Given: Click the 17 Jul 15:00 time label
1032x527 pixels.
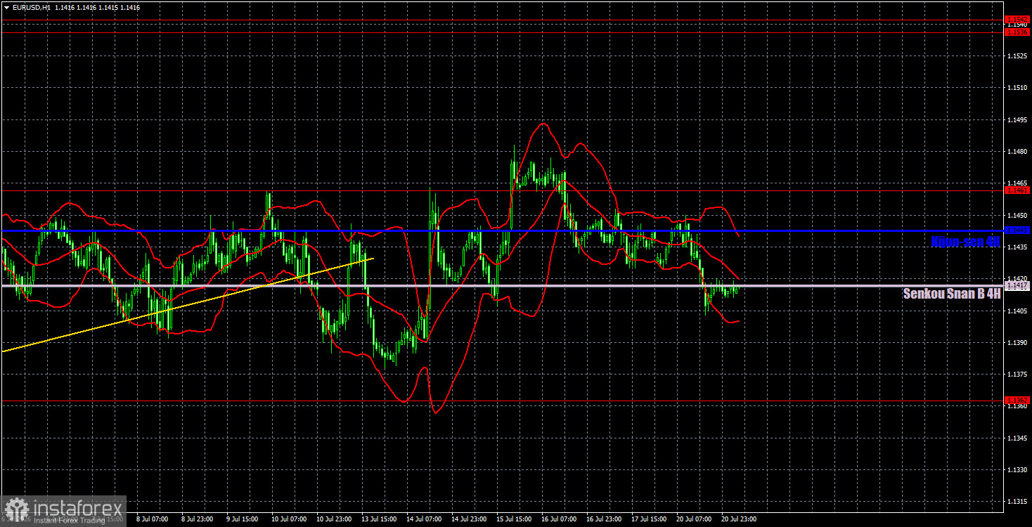Looking at the screenshot, I should click(647, 519).
